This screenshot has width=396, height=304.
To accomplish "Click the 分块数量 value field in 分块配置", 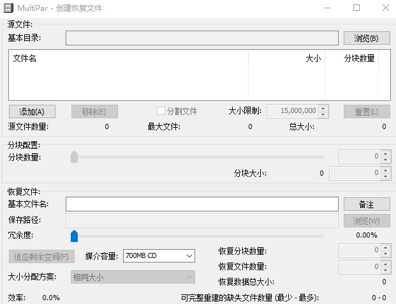I will point(360,156).
